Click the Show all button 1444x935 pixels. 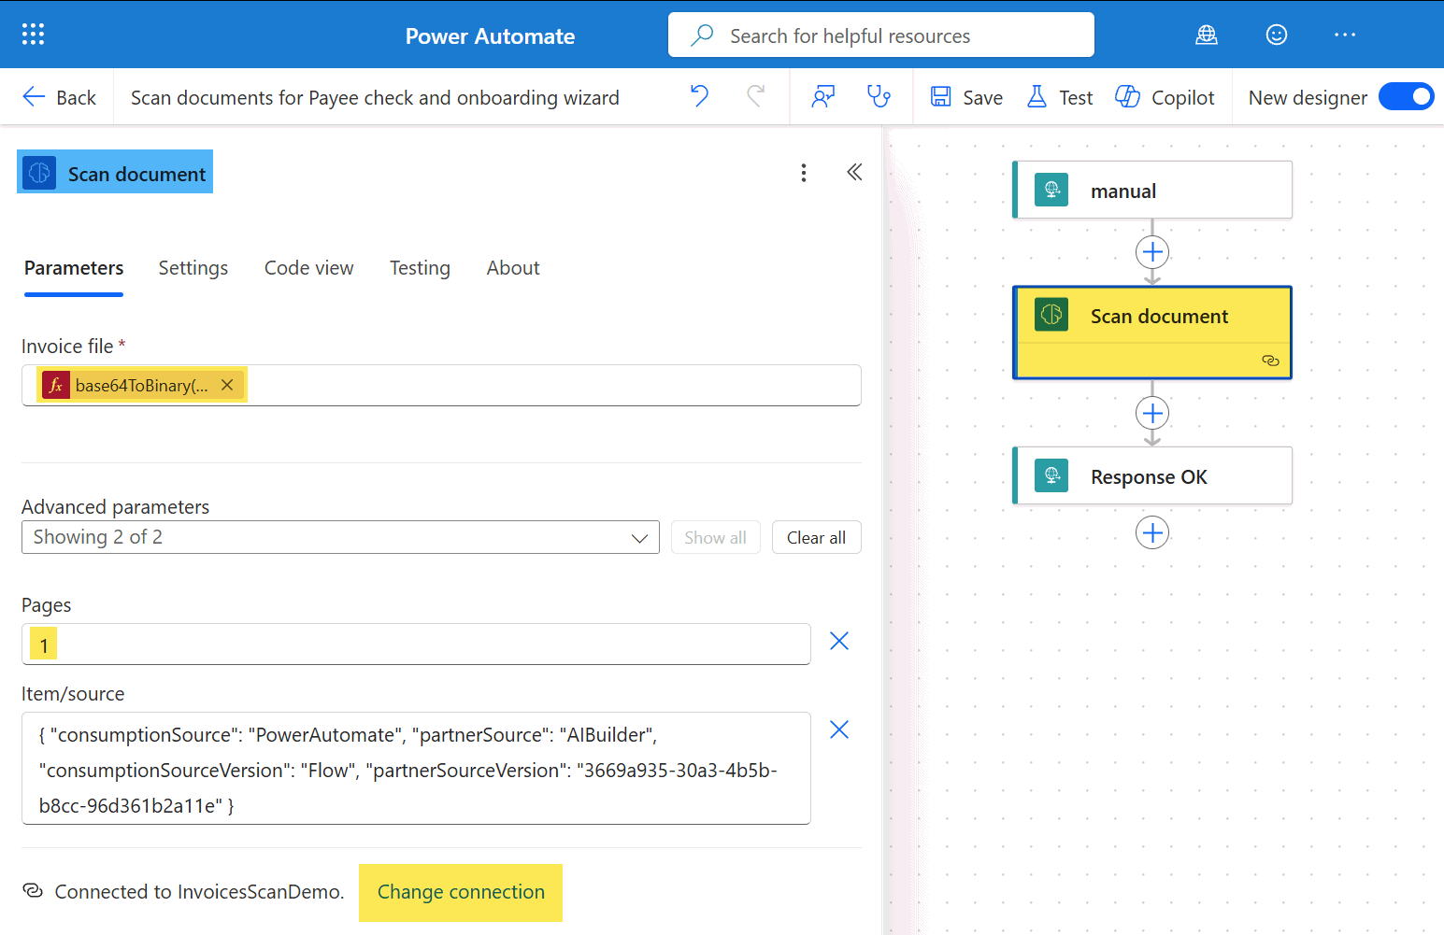pyautogui.click(x=715, y=537)
